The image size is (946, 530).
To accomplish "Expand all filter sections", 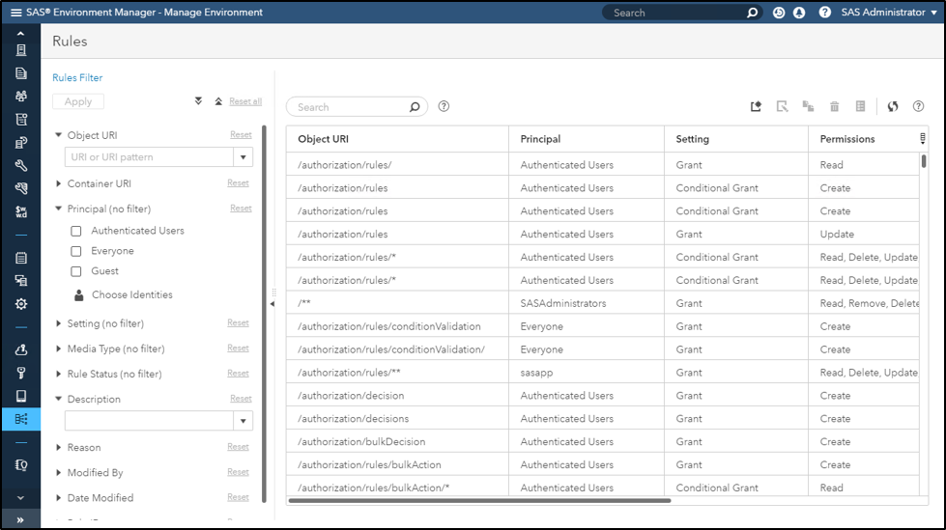I will (x=198, y=100).
